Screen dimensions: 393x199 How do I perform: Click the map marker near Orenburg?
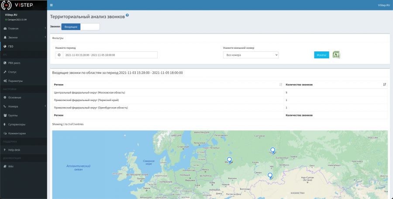[270, 175]
